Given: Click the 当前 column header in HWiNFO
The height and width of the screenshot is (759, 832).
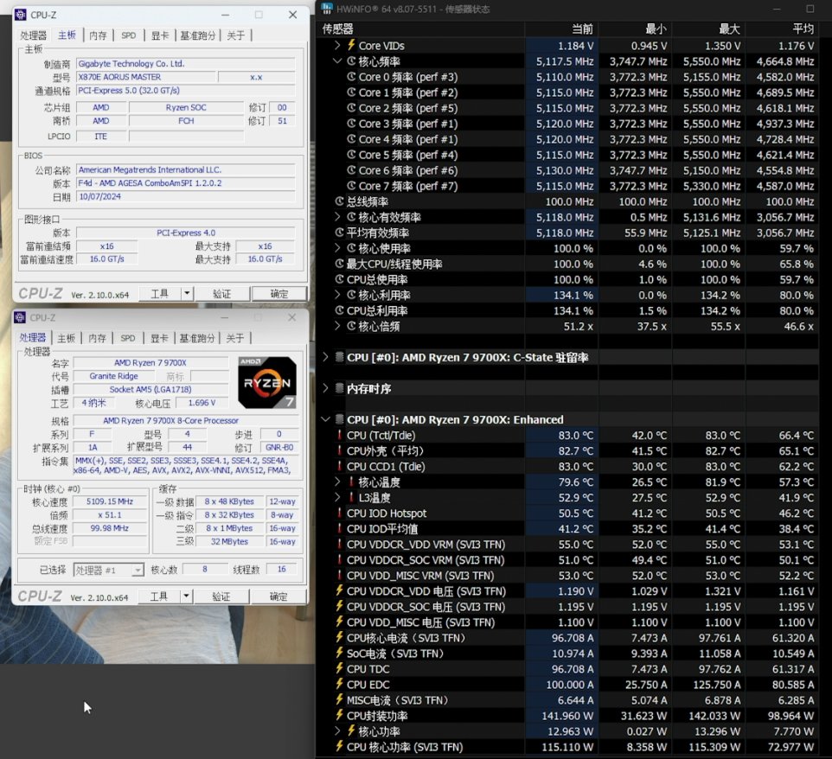Looking at the screenshot, I should tap(562, 29).
